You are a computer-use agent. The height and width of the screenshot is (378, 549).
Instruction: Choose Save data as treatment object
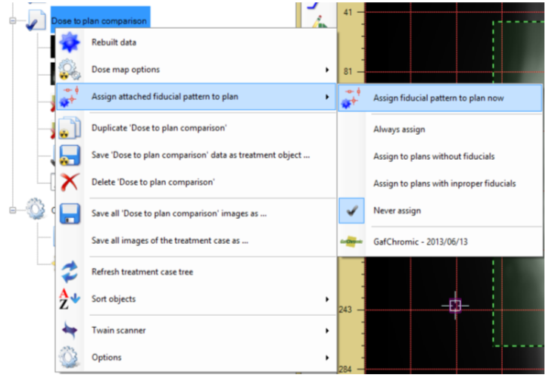tap(195, 155)
